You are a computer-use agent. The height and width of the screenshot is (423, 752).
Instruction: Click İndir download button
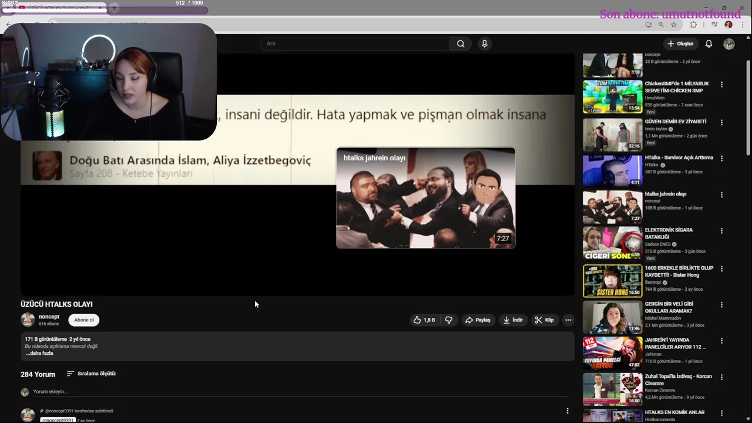click(513, 320)
